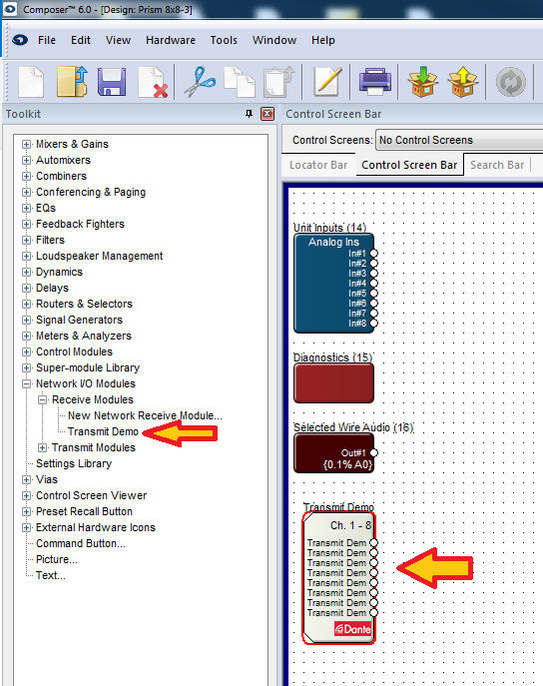Expand the Transmit Modules node
543x686 pixels.
pyautogui.click(x=42, y=447)
